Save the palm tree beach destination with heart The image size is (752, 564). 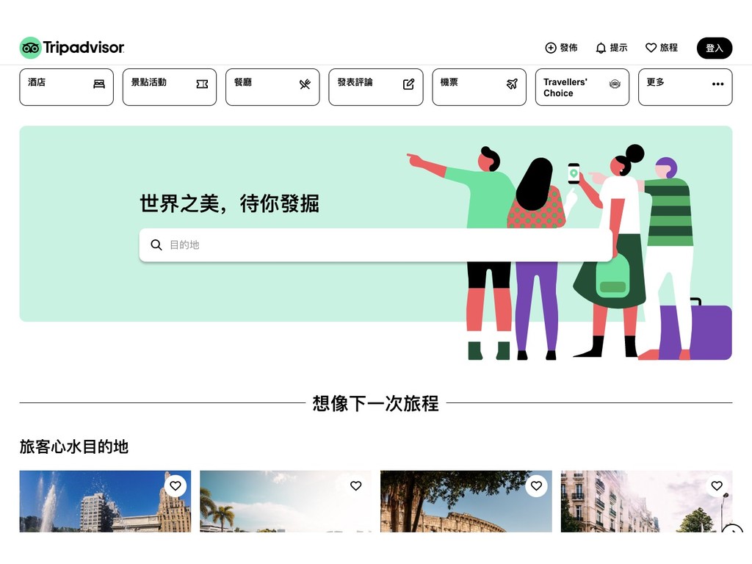[x=356, y=486]
